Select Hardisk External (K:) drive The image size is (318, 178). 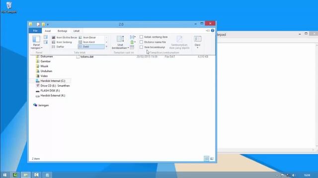tap(51, 95)
